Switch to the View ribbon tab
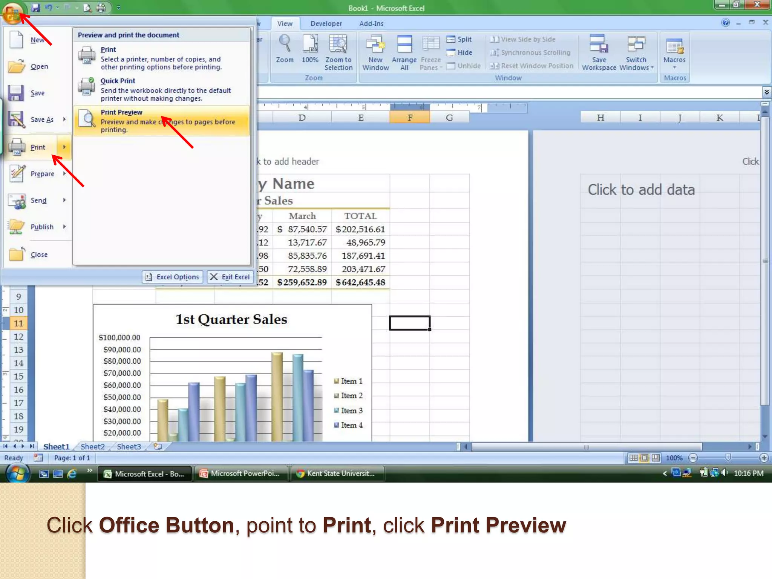This screenshot has height=579, width=772. point(285,24)
